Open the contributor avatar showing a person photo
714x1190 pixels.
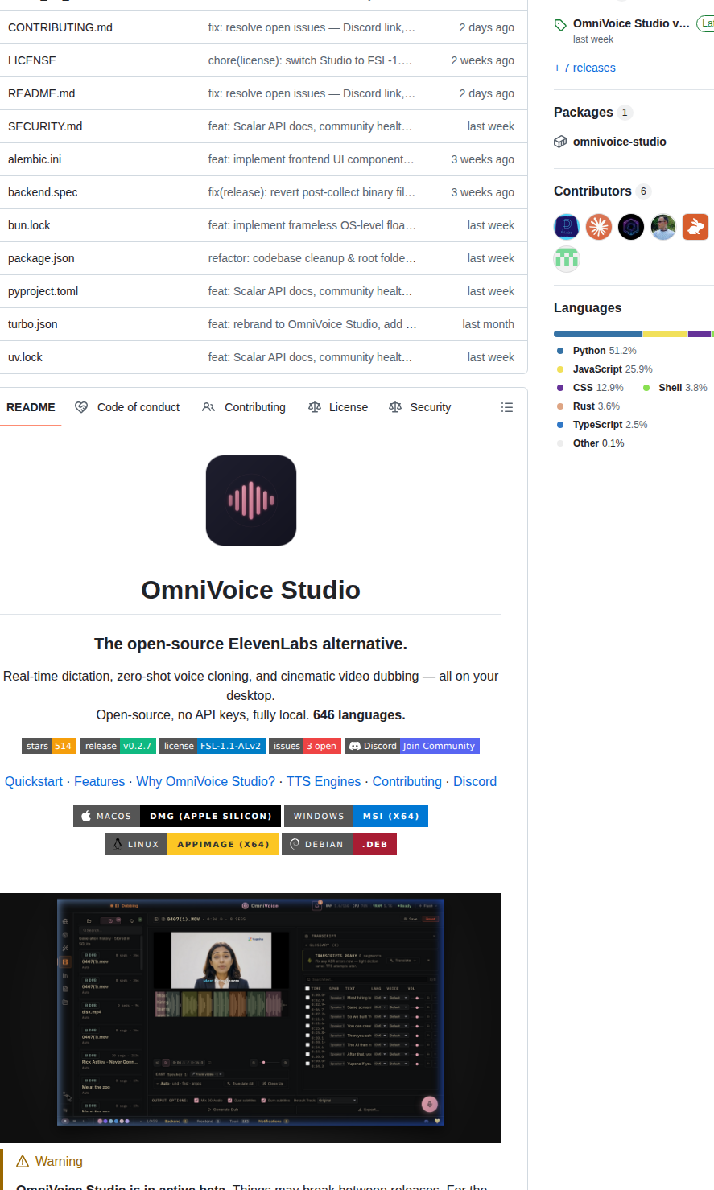coord(663,227)
